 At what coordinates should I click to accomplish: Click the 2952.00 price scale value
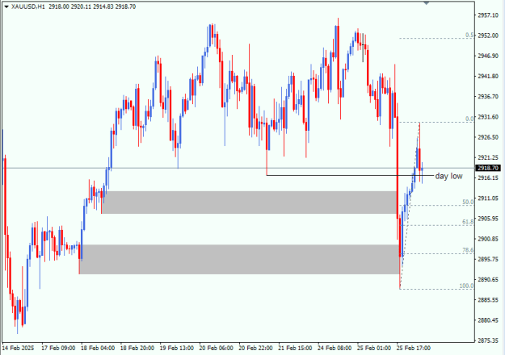[x=488, y=35]
